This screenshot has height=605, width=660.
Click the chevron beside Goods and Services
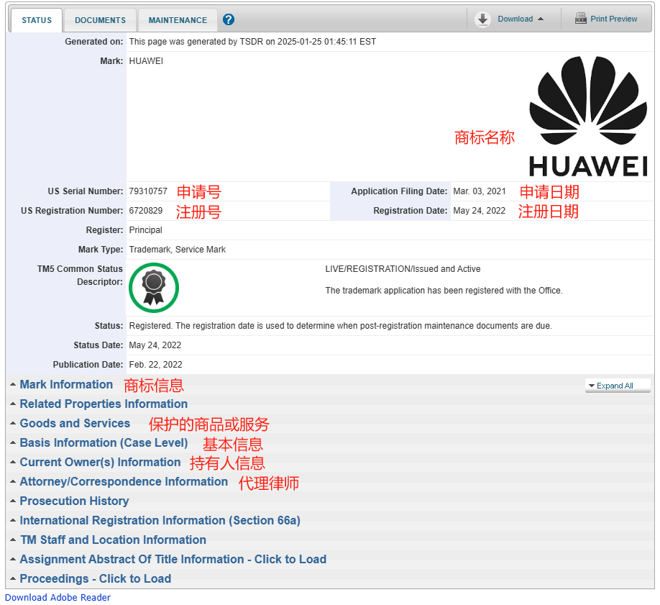coord(12,424)
